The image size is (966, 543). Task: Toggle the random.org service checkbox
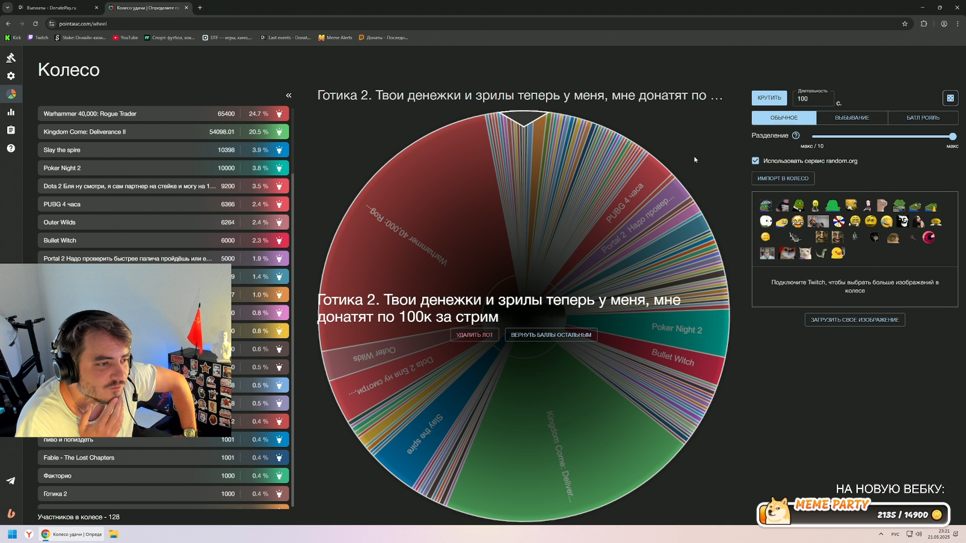pos(755,161)
